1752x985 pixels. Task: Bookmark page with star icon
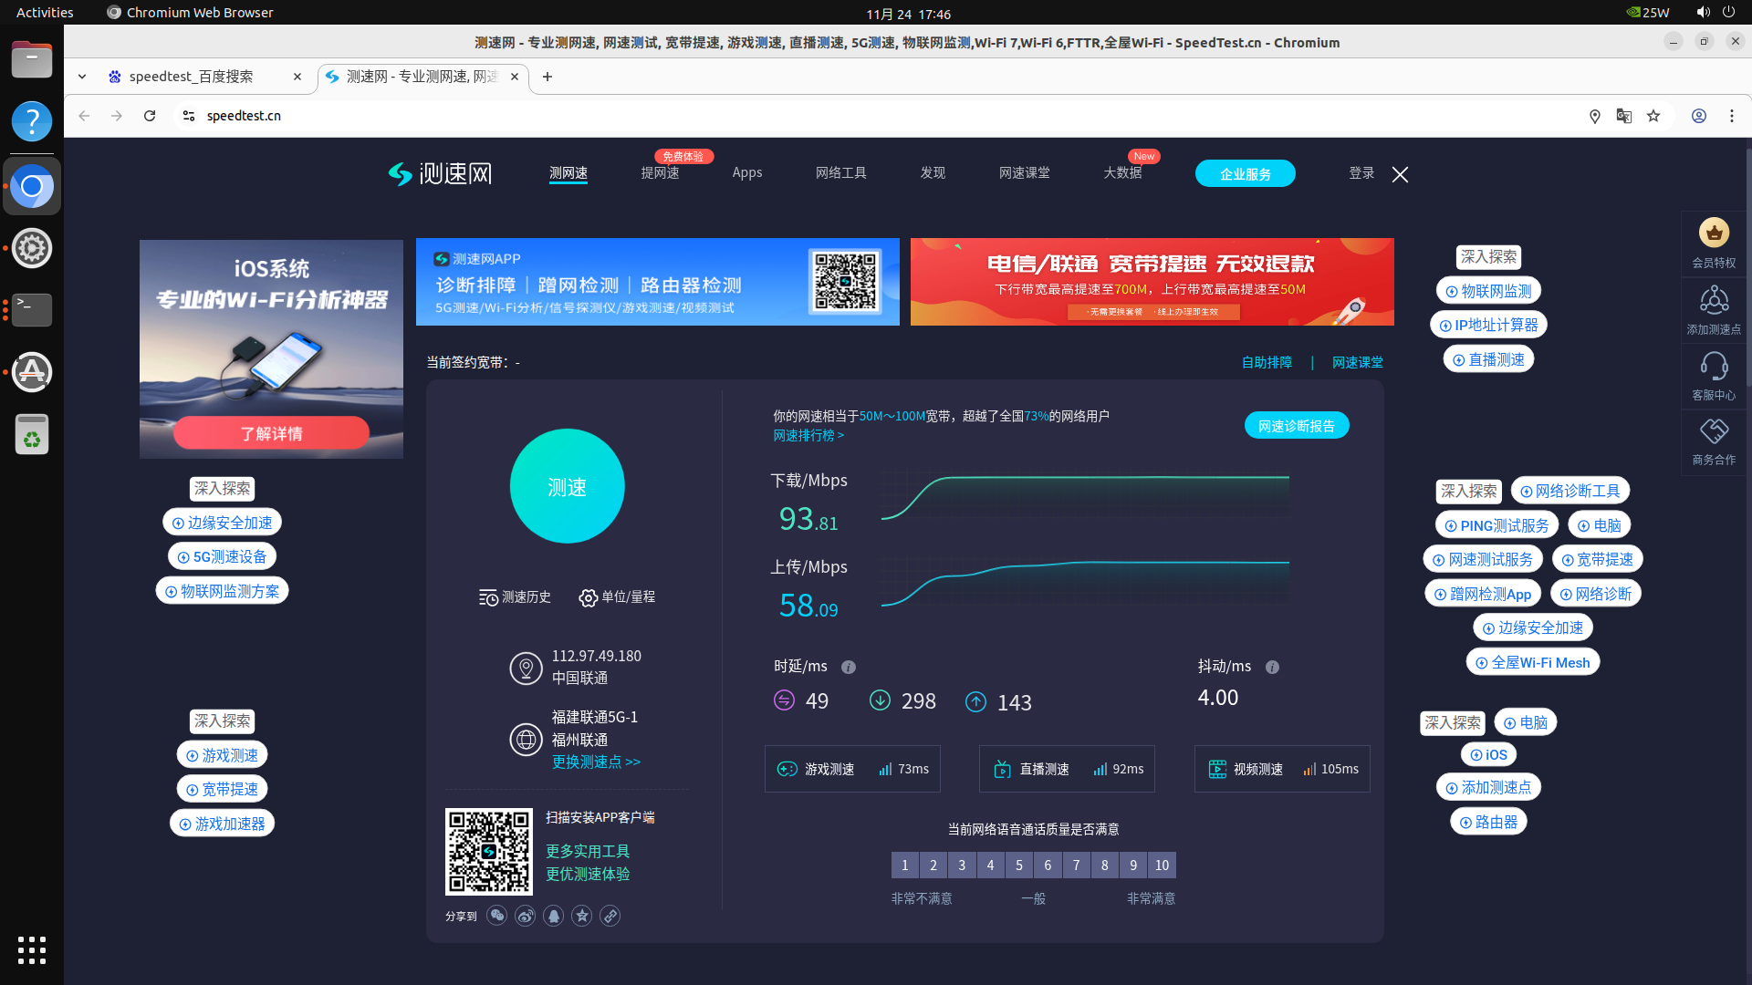click(x=1653, y=116)
